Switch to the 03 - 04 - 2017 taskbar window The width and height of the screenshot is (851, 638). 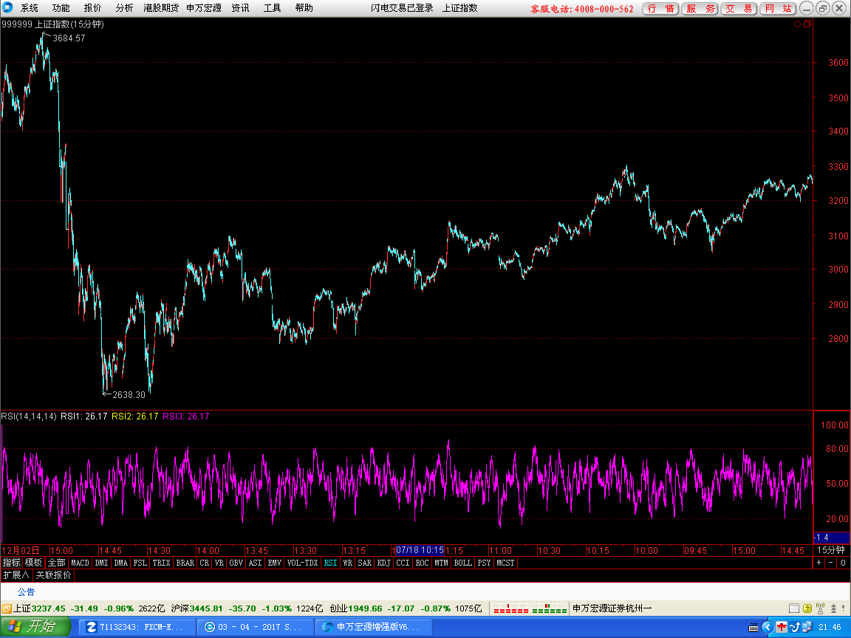[x=254, y=627]
